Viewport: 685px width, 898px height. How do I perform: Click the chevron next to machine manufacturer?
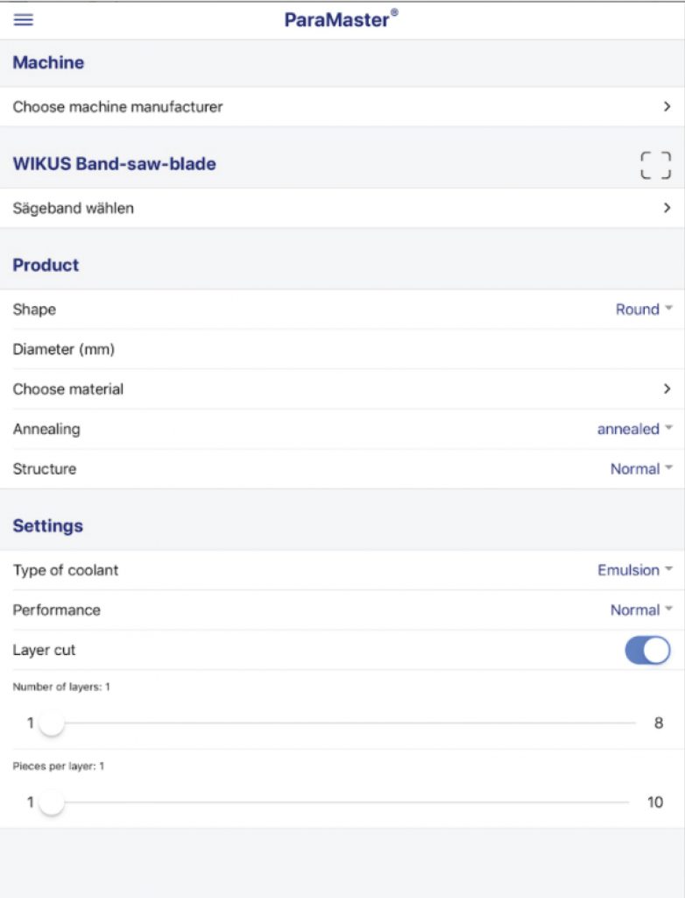[x=667, y=107]
